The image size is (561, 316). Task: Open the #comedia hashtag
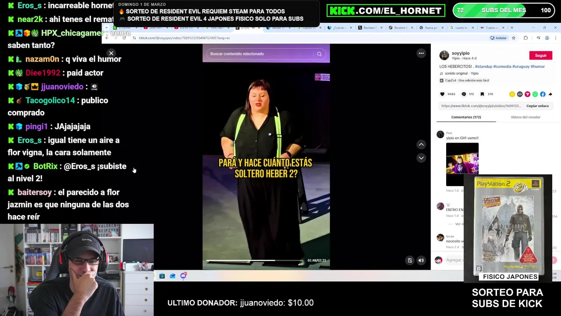[501, 67]
